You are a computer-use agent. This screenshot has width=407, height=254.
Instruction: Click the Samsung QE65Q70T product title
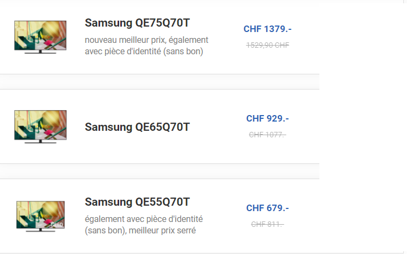(137, 127)
